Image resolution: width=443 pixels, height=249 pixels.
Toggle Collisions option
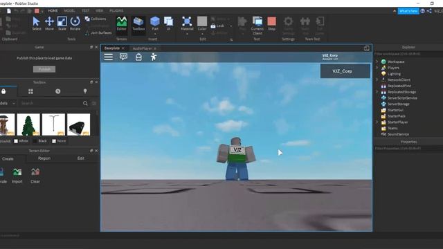tap(96, 19)
